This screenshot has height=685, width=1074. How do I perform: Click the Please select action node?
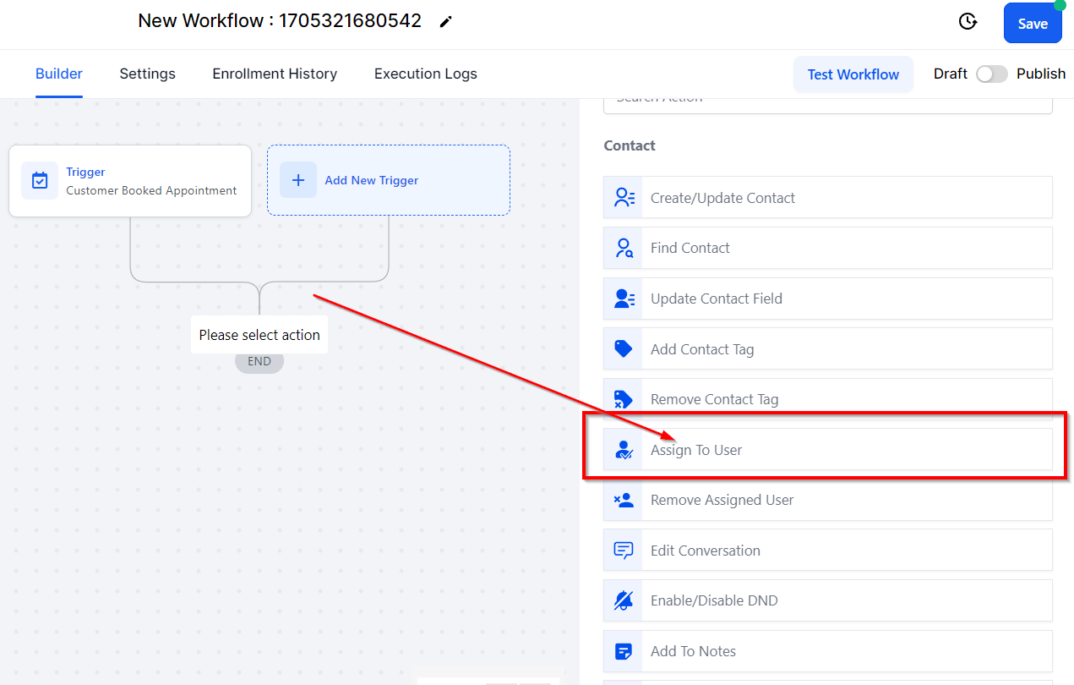[259, 335]
